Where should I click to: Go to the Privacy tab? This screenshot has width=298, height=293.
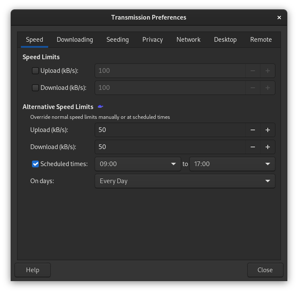coord(153,40)
